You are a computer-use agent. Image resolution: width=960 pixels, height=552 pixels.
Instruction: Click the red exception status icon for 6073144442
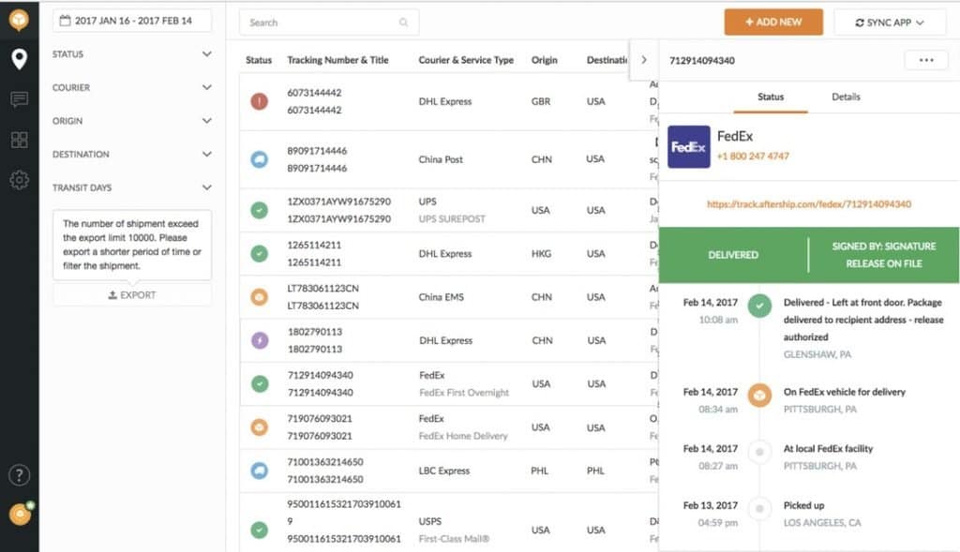pos(260,101)
